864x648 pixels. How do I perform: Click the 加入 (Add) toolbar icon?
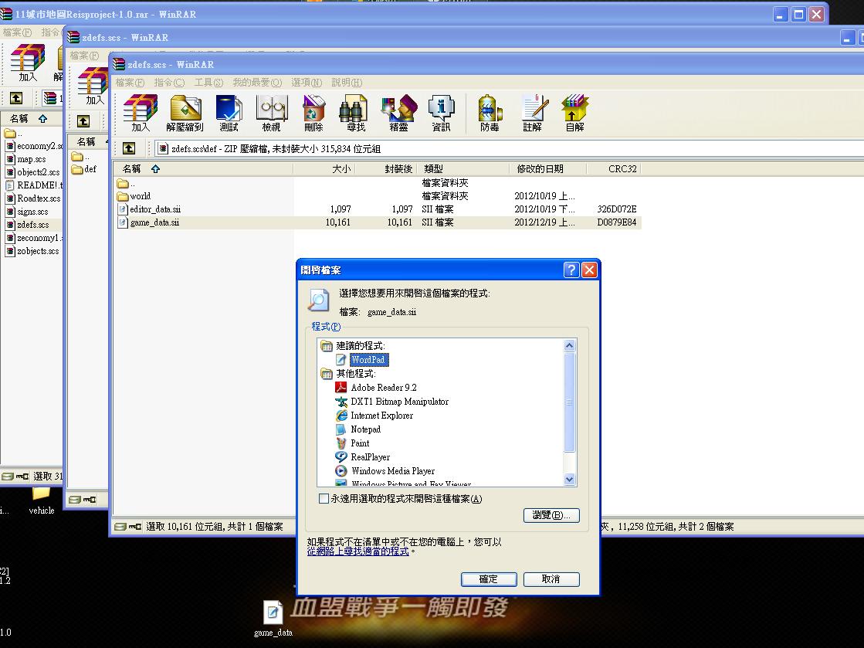[141, 113]
